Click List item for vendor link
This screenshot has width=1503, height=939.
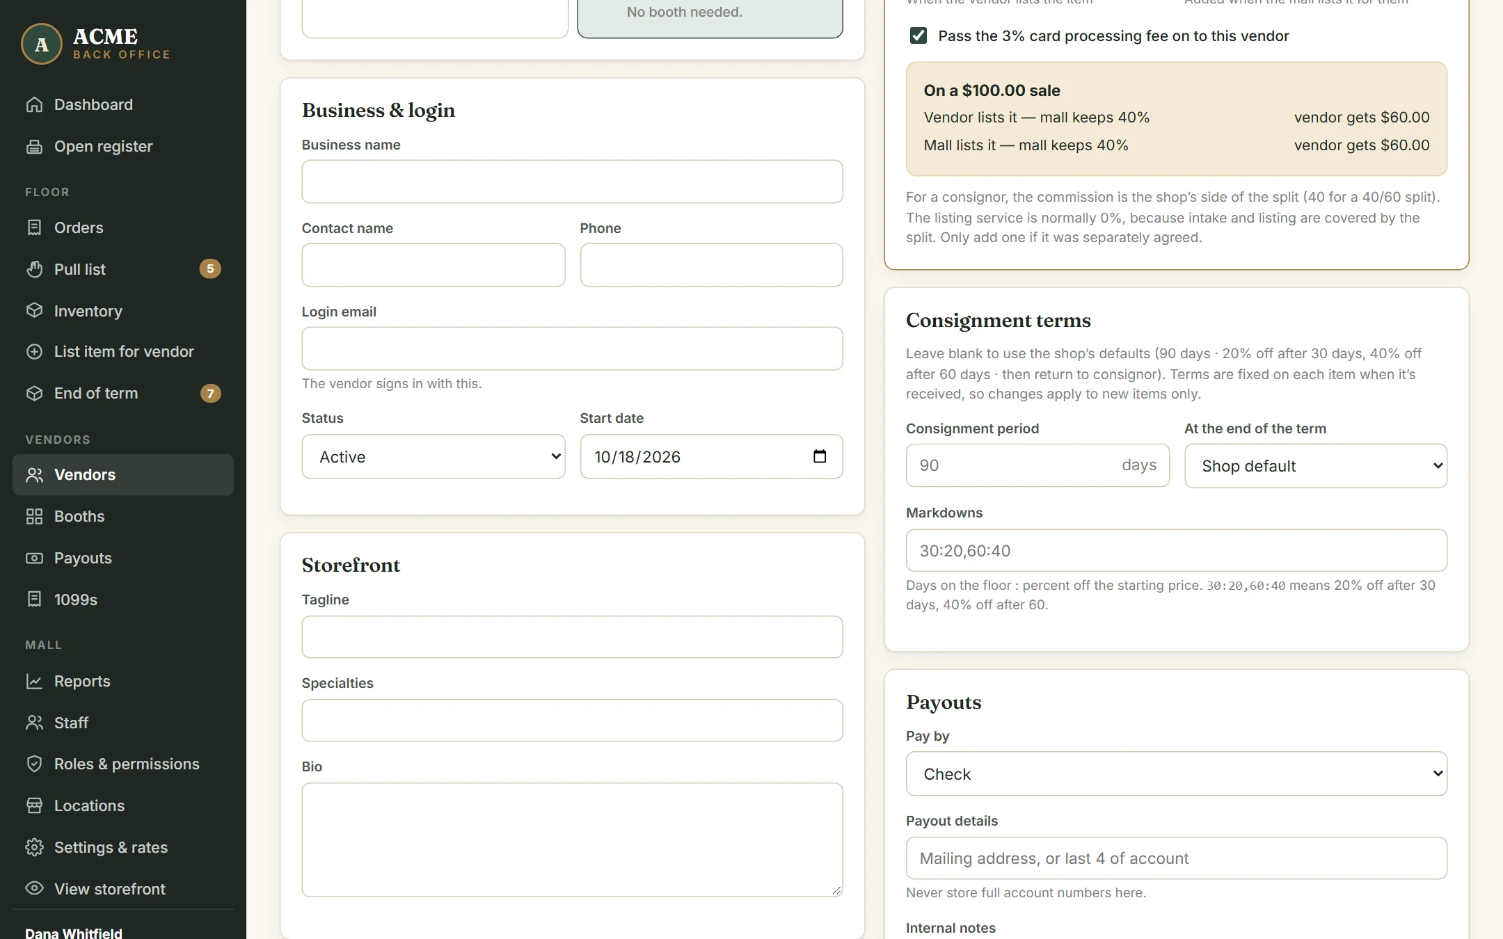123,352
